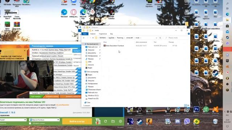
Task: Open Microsoft Edge desktop icon
Action: coord(83,14)
